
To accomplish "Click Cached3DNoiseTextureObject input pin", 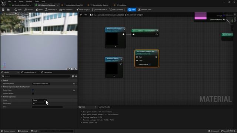I will [133, 34].
